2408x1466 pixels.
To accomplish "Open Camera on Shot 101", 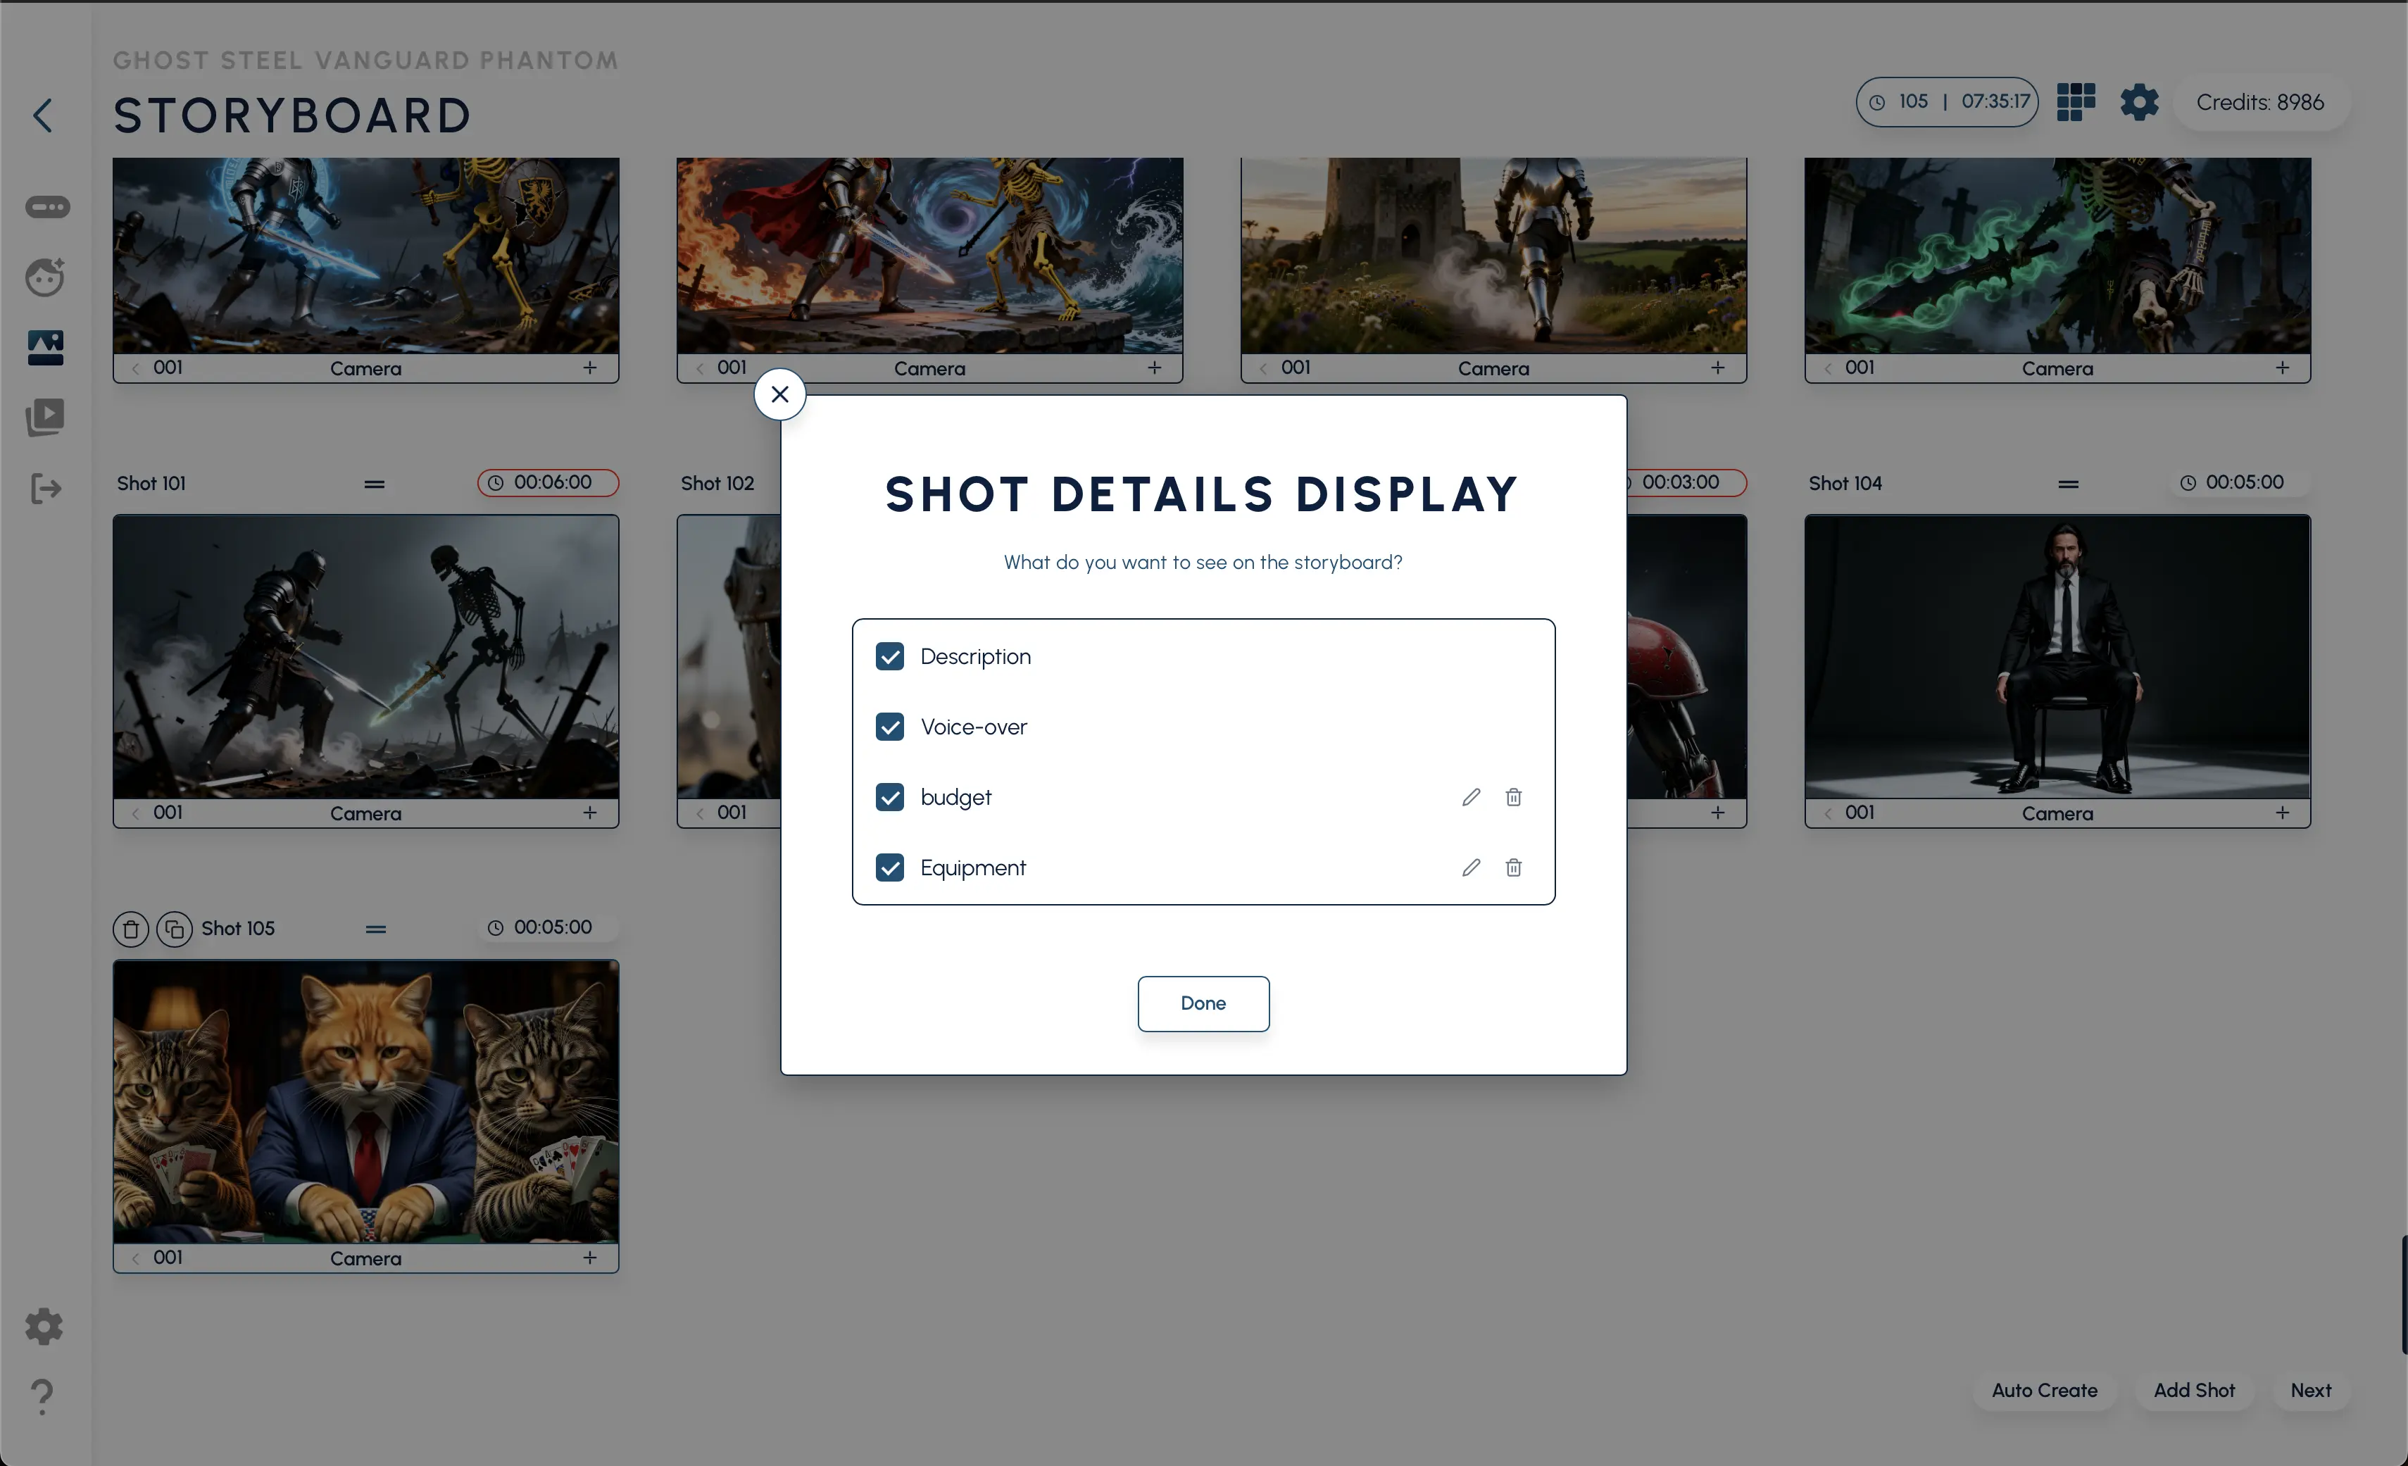I will coord(365,813).
